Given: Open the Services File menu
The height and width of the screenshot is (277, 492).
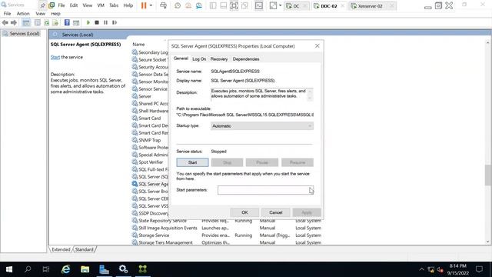Looking at the screenshot, I should click(x=7, y=14).
